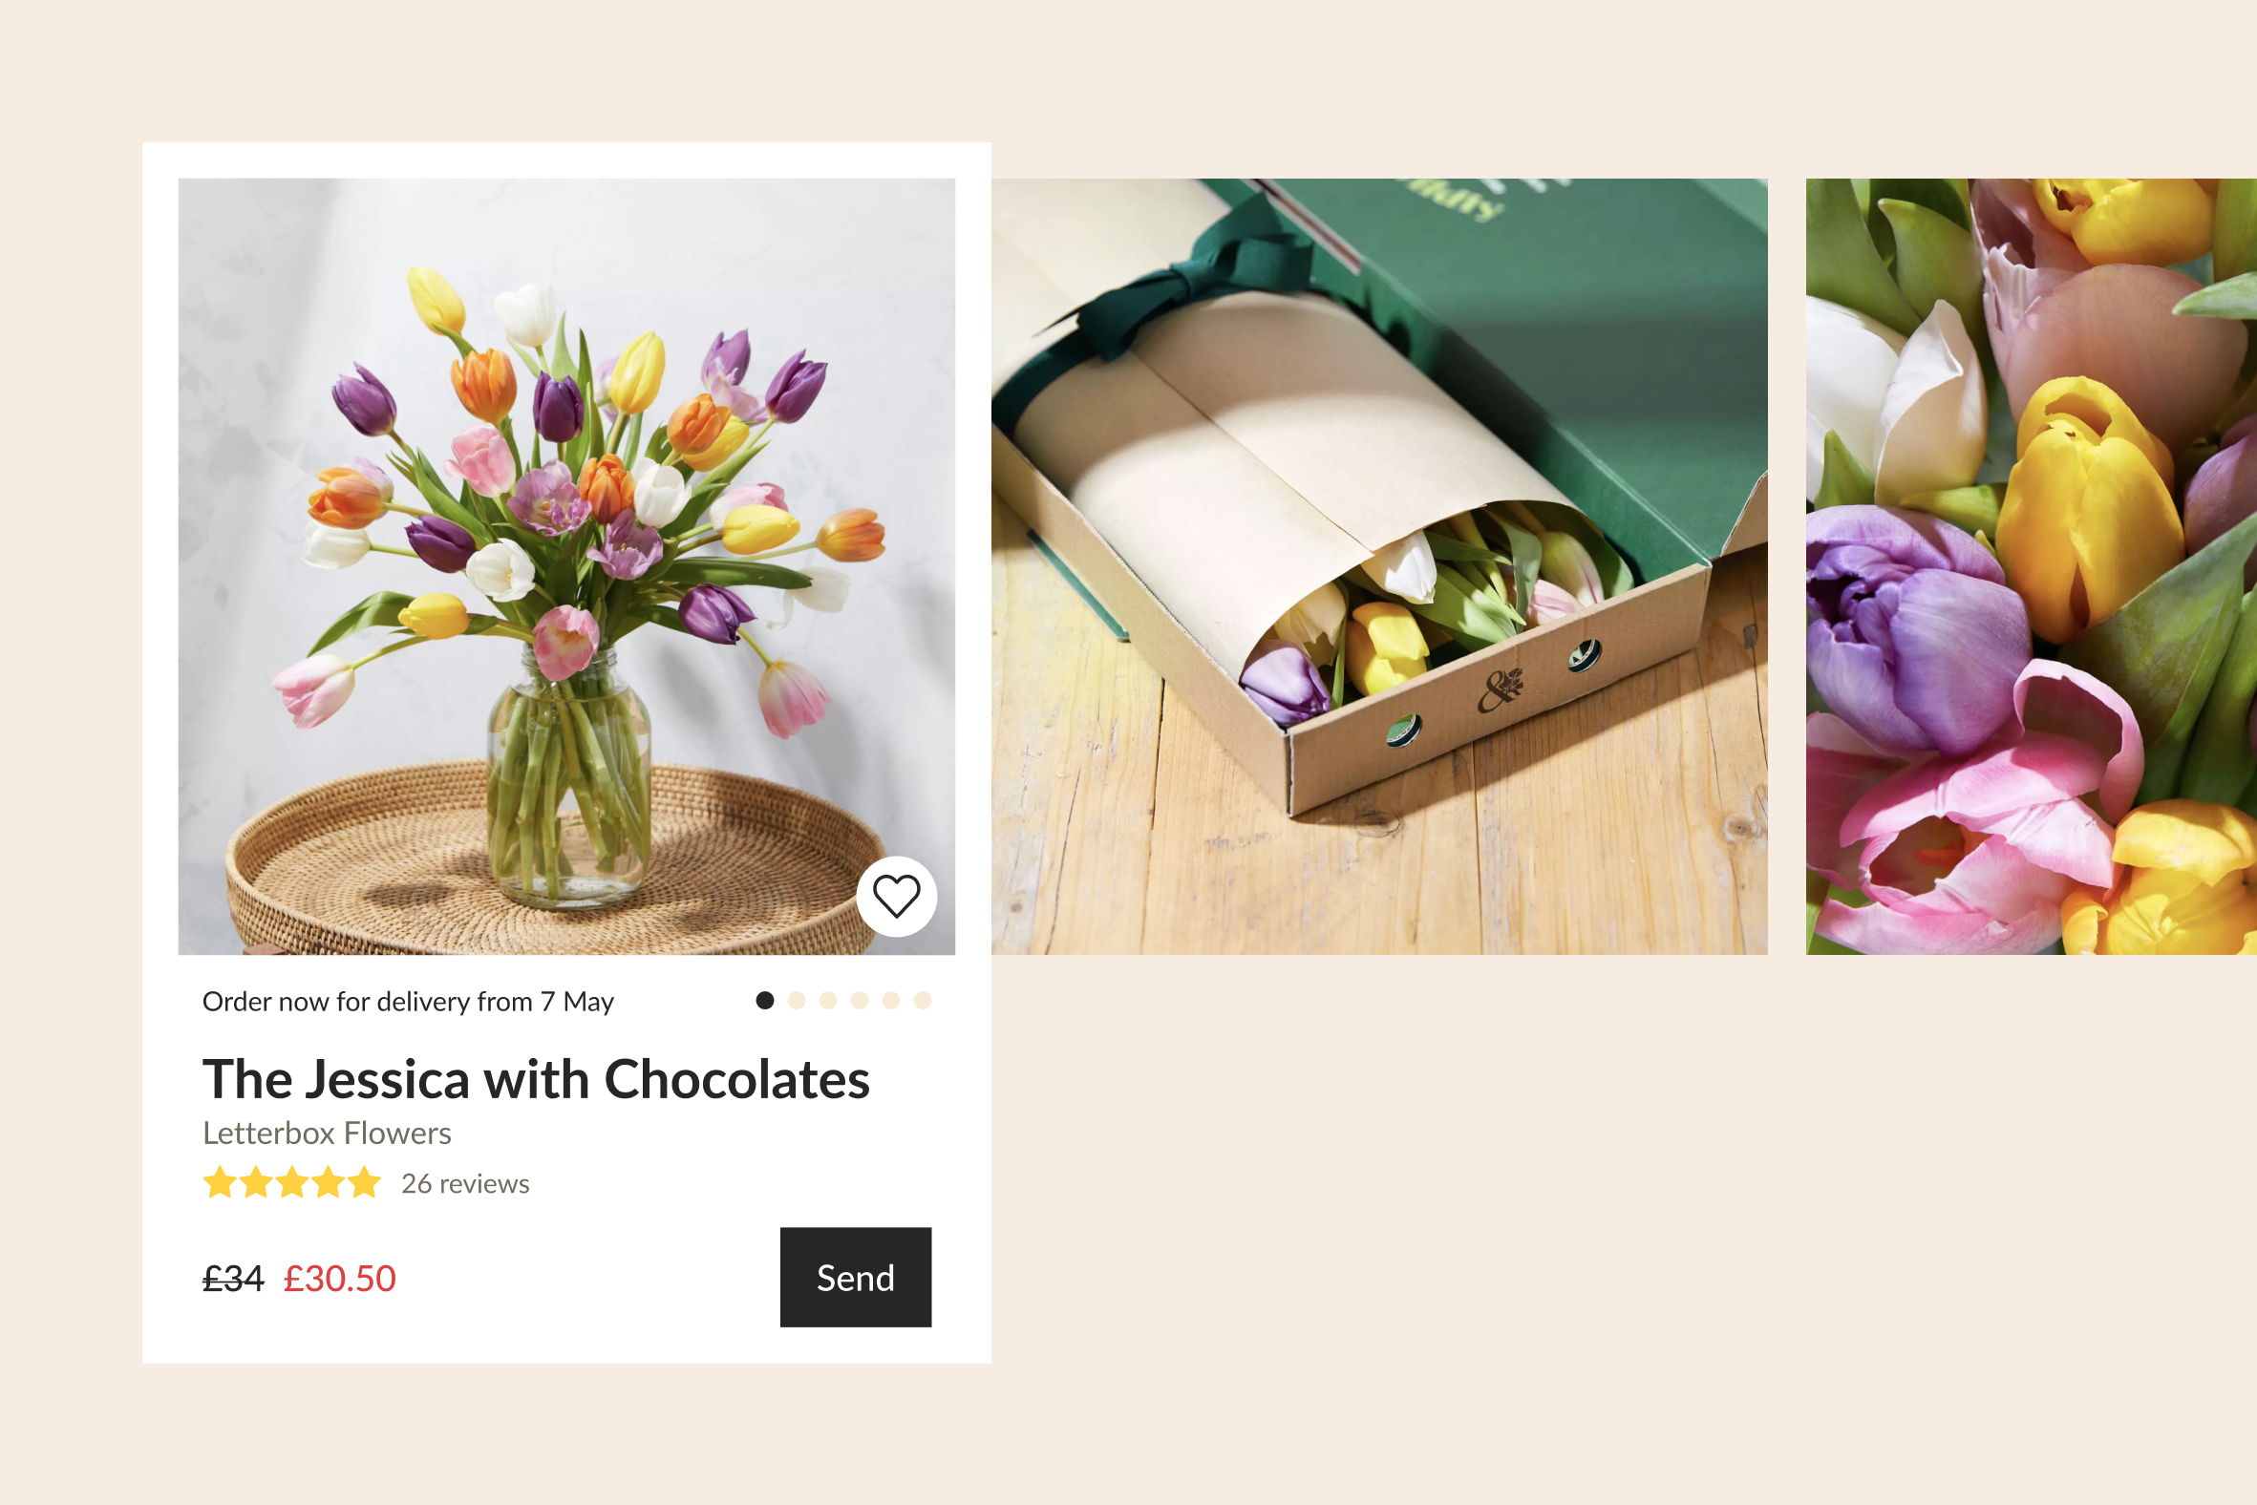The image size is (2257, 1505).
Task: Select the third carousel dot
Action: point(827,1000)
